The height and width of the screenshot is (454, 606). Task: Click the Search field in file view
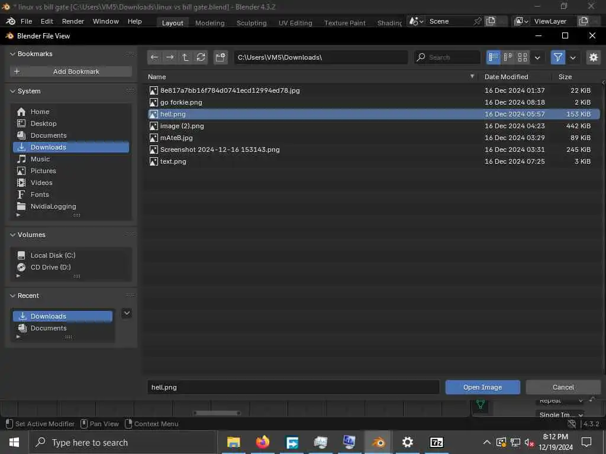click(447, 57)
